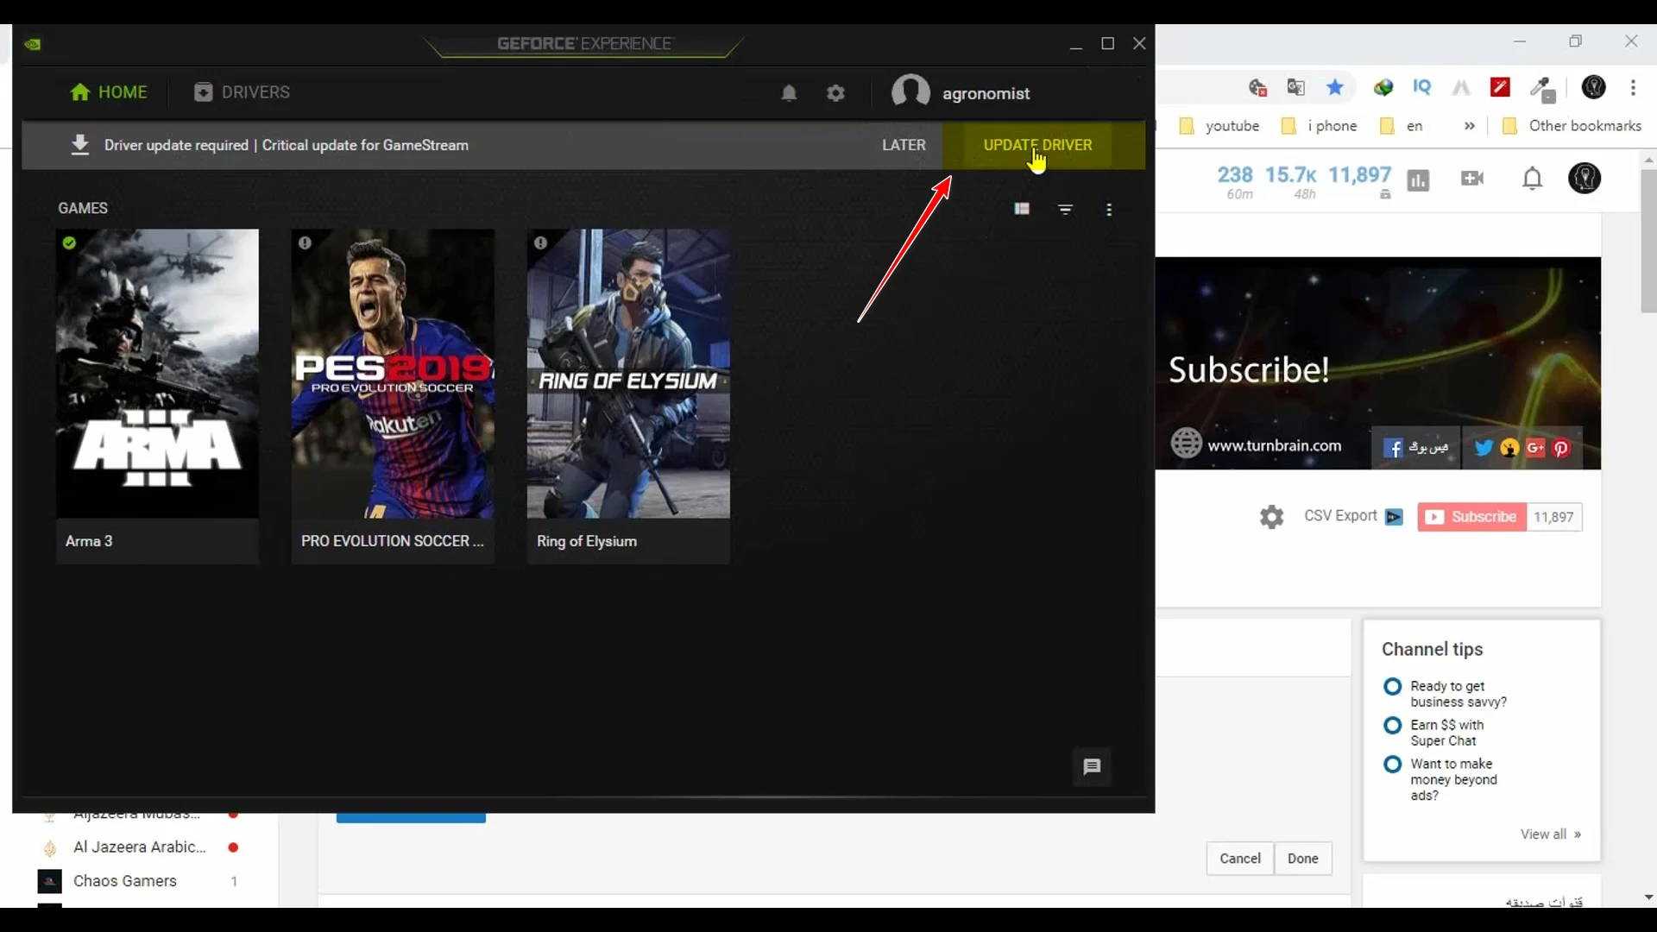Image resolution: width=1657 pixels, height=932 pixels.
Task: Open the HOME tab in GeForce Experience
Action: pyautogui.click(x=109, y=92)
